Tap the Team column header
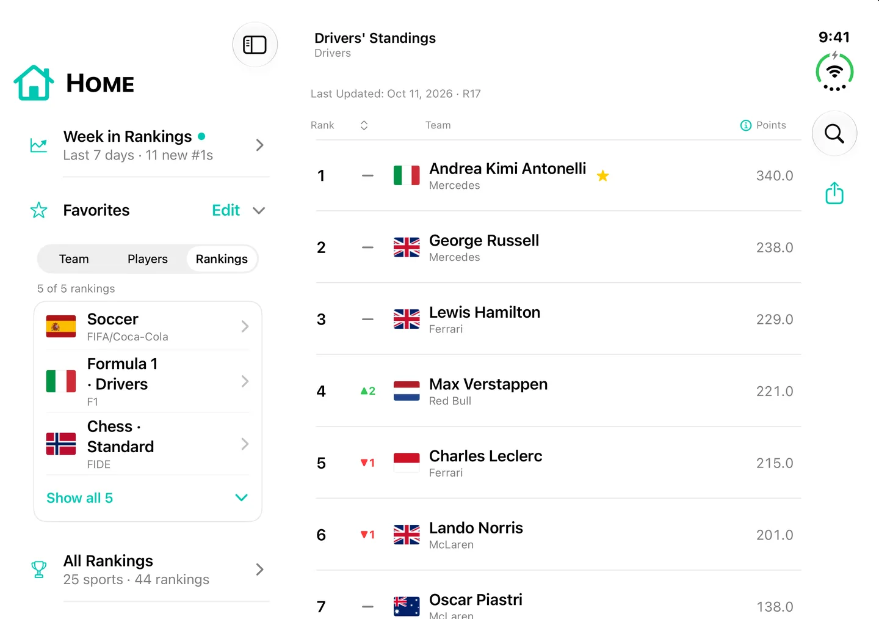 438,125
